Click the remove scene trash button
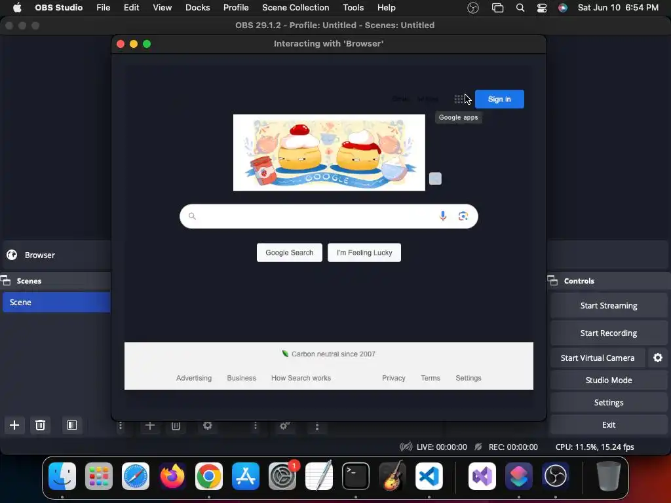The width and height of the screenshot is (671, 503). [x=40, y=425]
